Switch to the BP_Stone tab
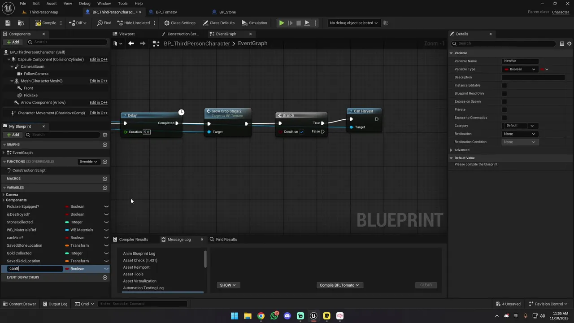This screenshot has width=574, height=323. (x=227, y=12)
